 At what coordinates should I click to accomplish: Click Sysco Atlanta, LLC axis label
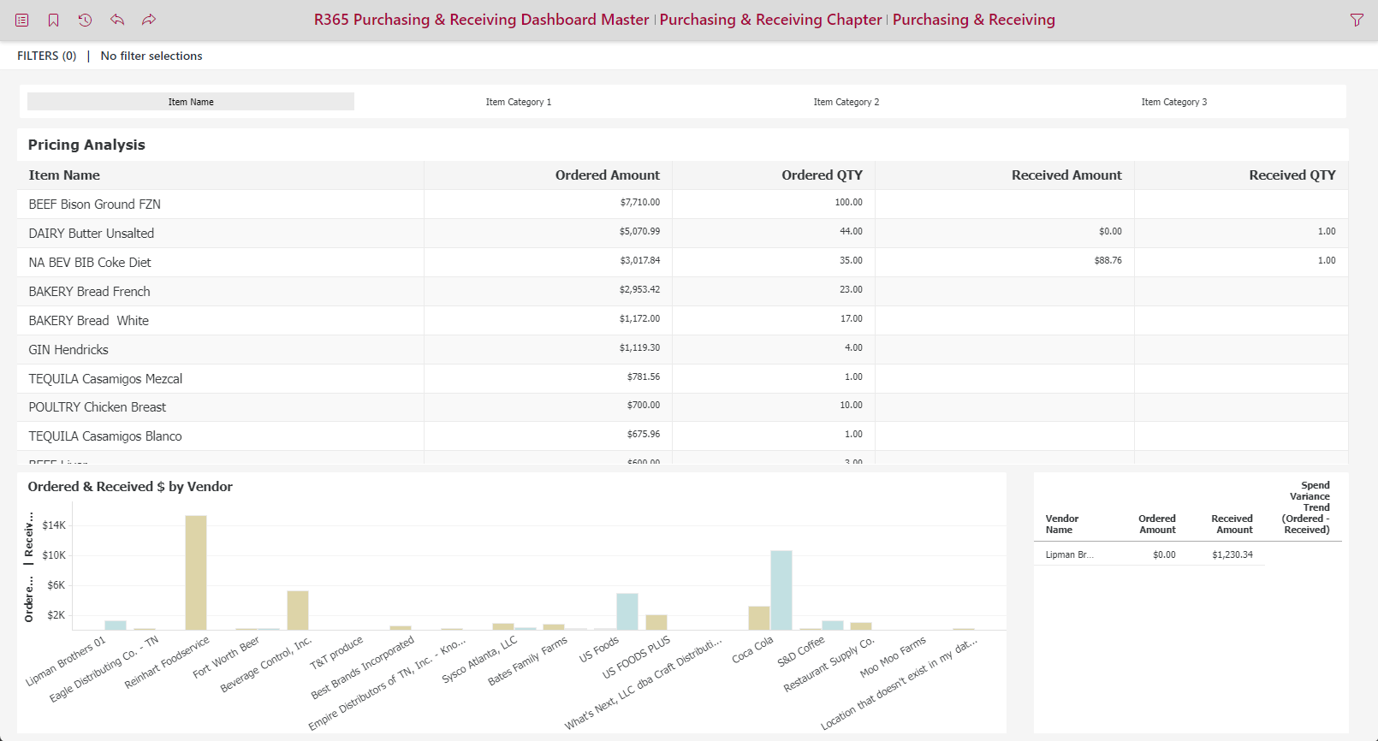click(x=479, y=660)
